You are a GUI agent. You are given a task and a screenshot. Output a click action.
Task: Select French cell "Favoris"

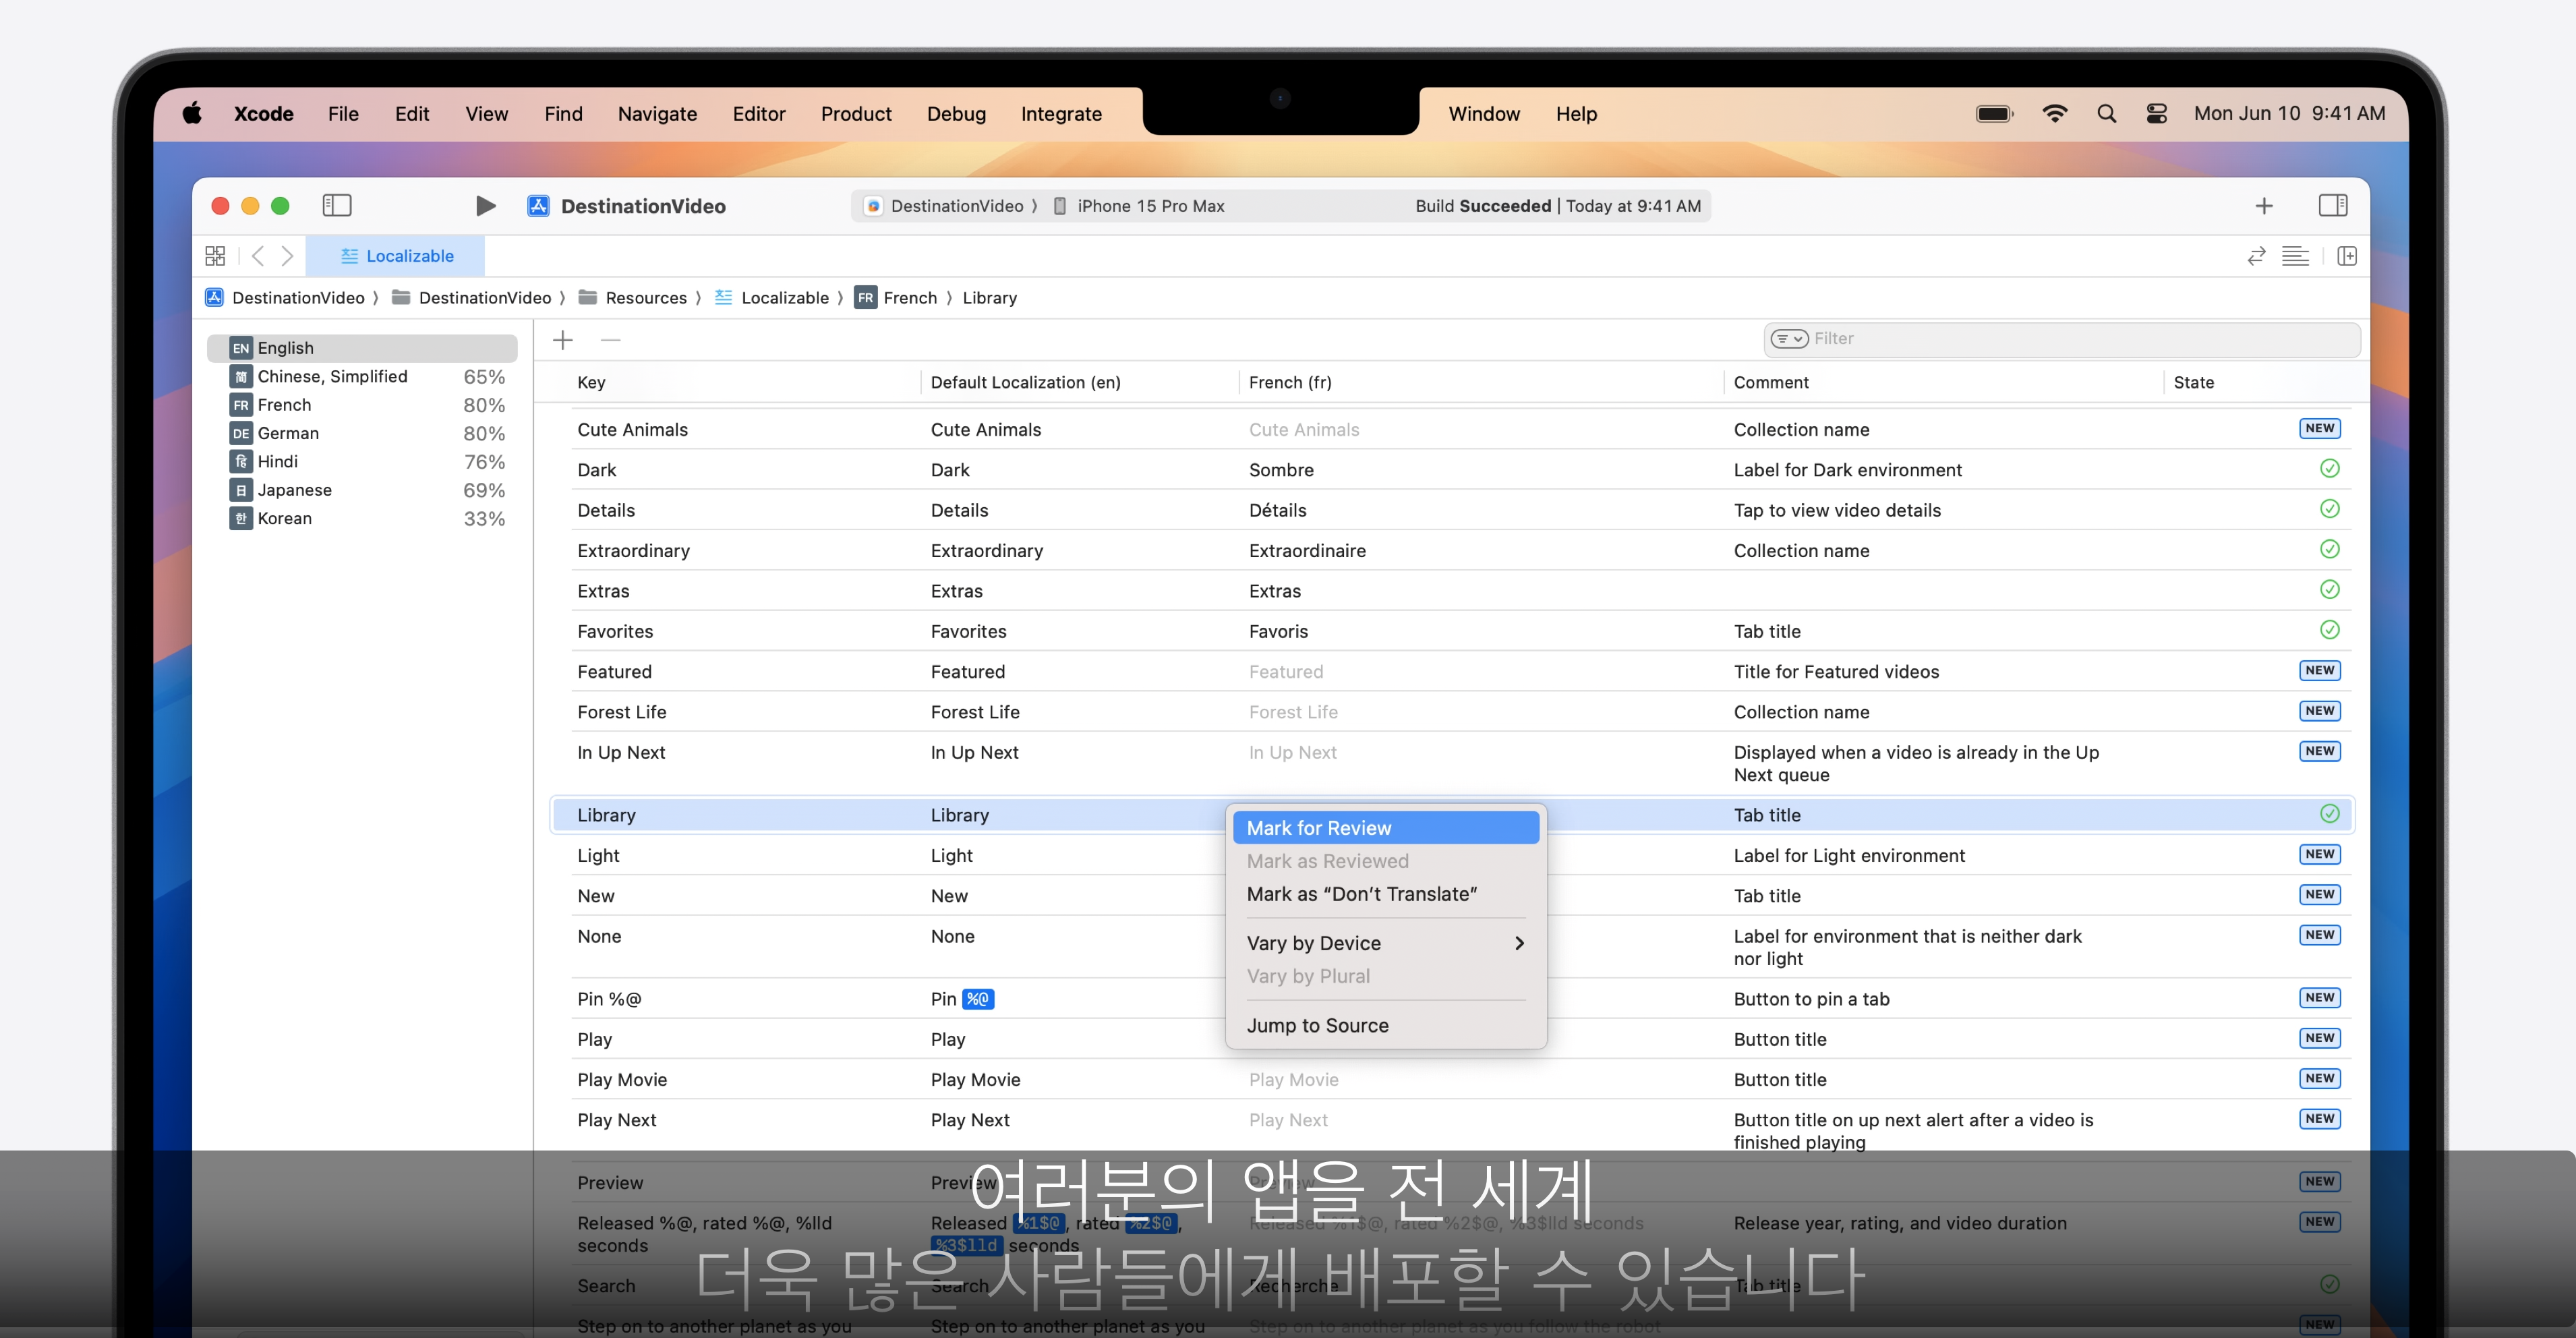1278,632
